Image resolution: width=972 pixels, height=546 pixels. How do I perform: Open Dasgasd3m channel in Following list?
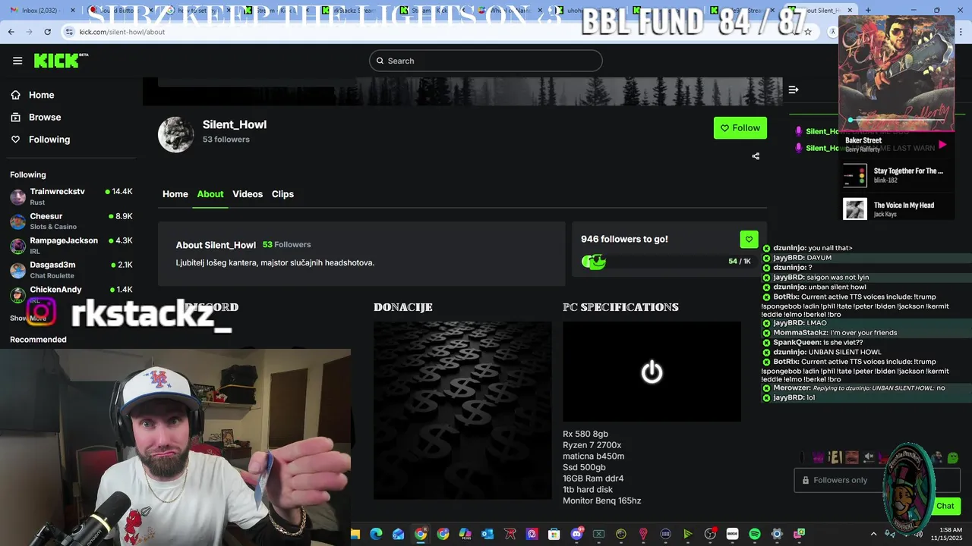click(x=71, y=269)
